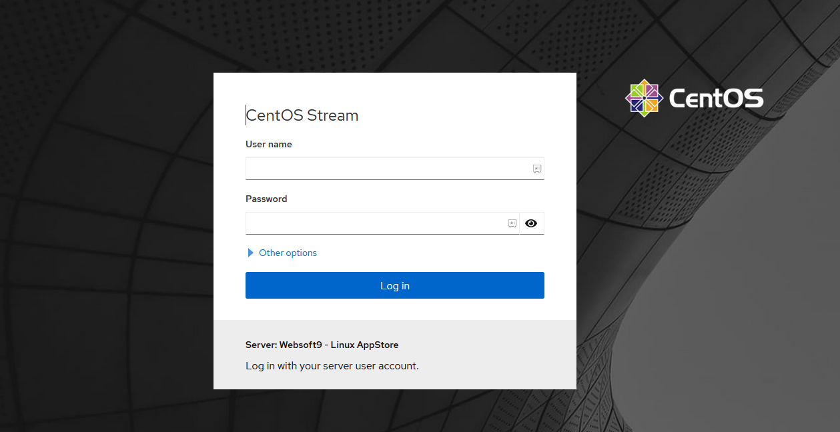This screenshot has width=840, height=432.
Task: Click the password manager icon in password field
Action: 512,223
